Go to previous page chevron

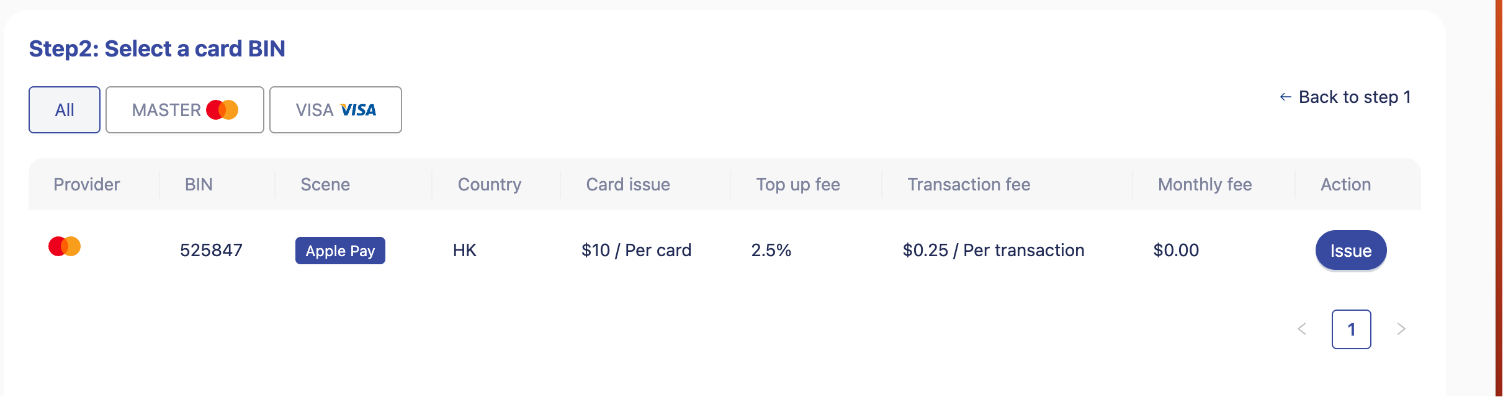[1302, 329]
